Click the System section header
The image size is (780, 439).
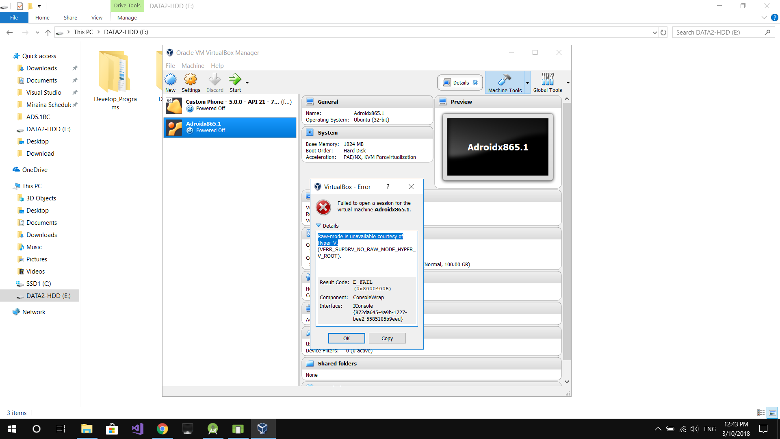(367, 133)
